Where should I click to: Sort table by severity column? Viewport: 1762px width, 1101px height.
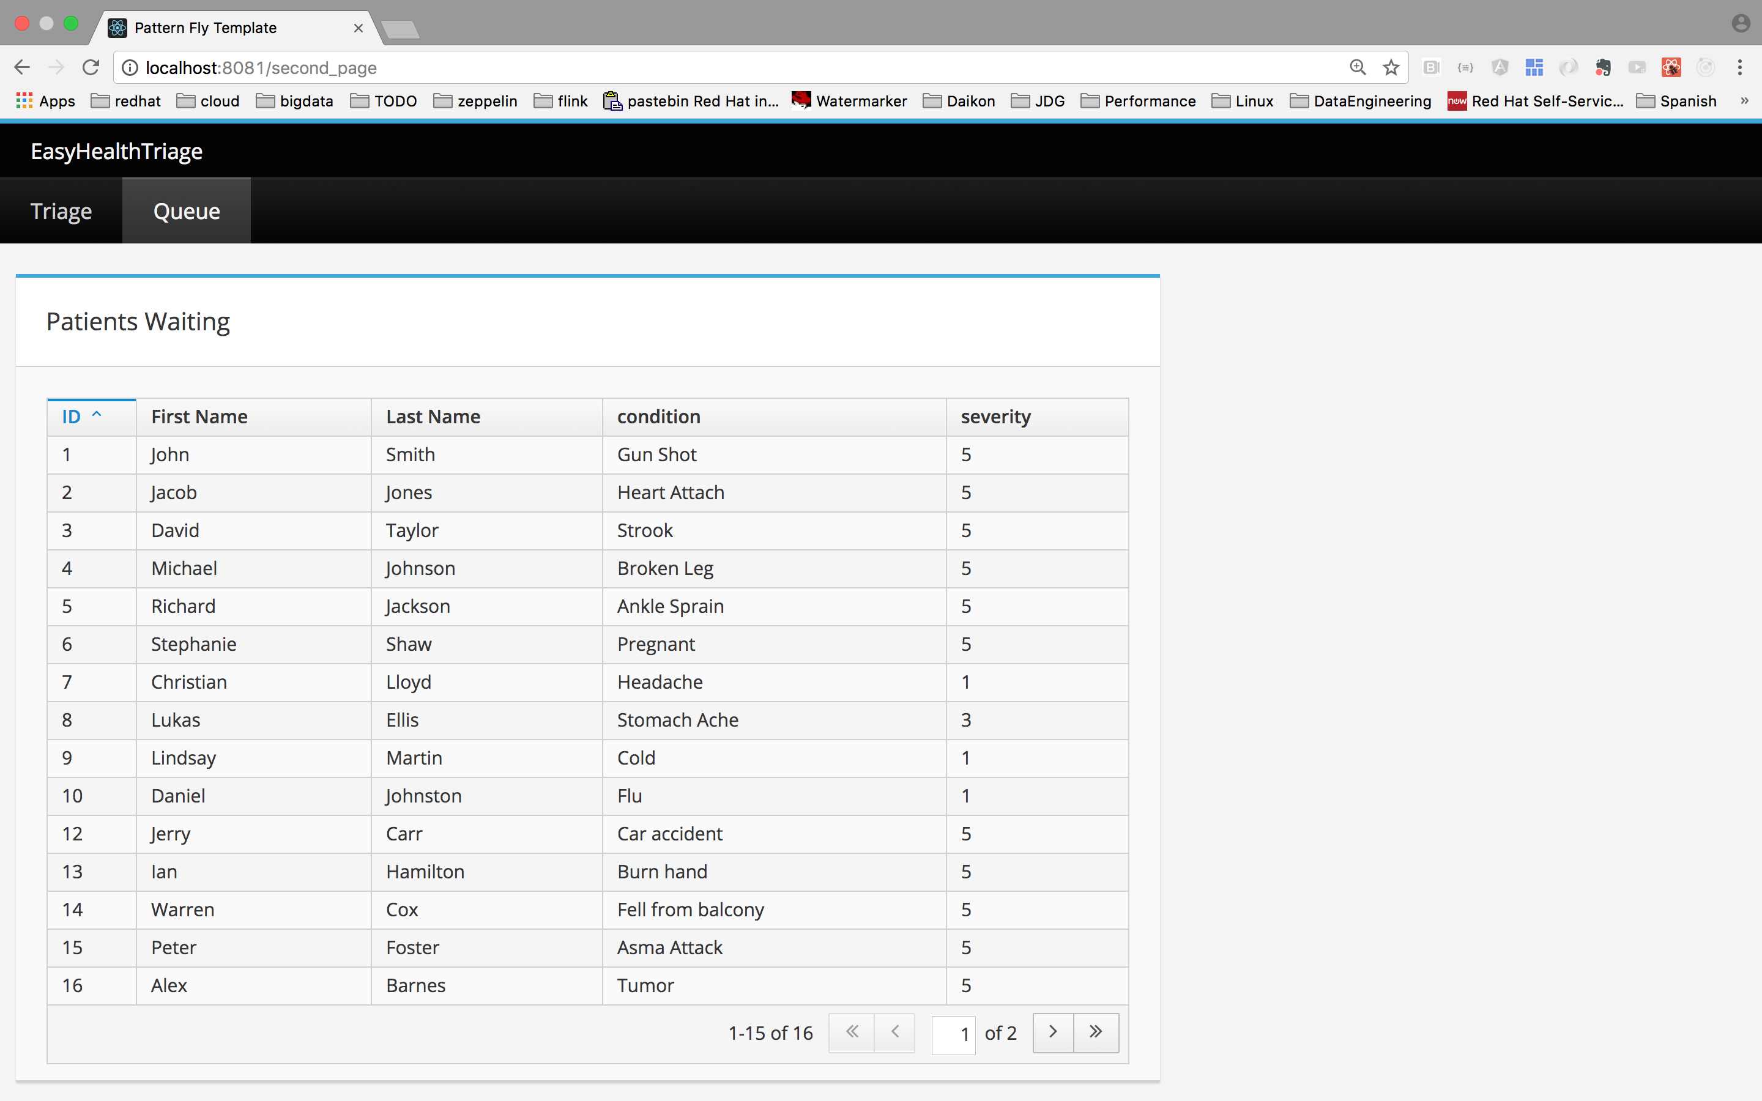[x=995, y=417]
